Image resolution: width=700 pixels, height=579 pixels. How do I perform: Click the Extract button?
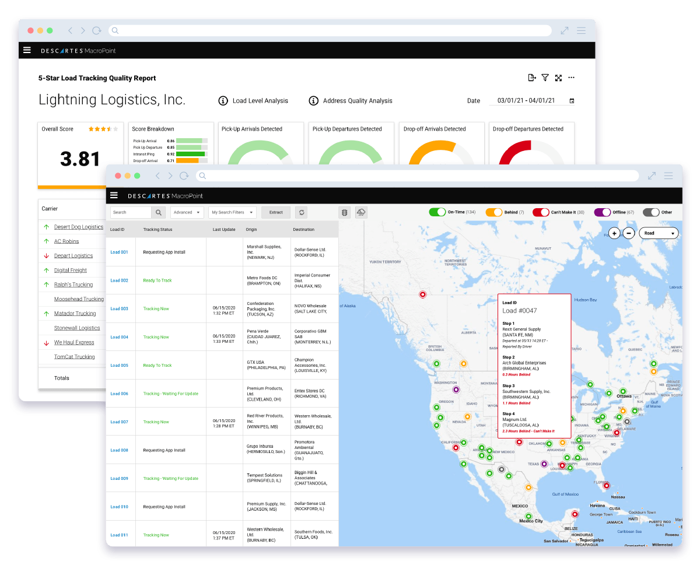coord(276,212)
